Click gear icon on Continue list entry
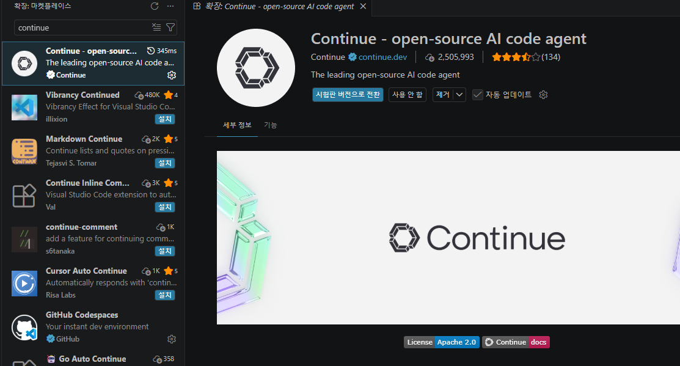This screenshot has height=366, width=680. (x=172, y=75)
